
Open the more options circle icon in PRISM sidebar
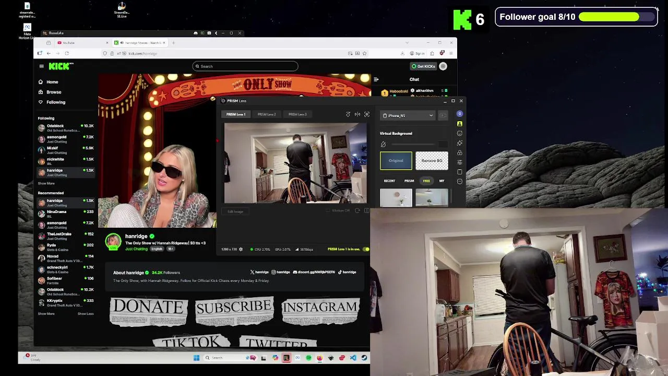tap(460, 181)
